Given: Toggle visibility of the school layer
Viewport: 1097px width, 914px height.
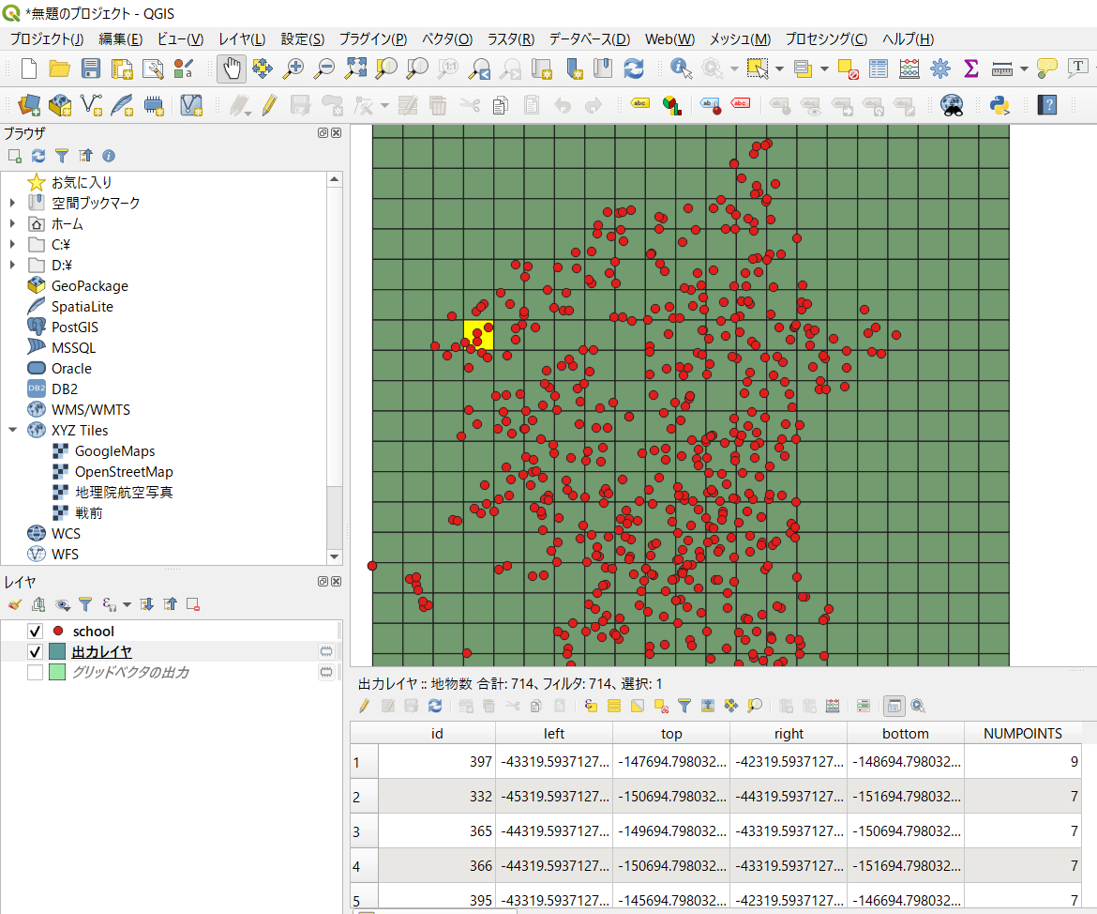Looking at the screenshot, I should click(x=35, y=631).
